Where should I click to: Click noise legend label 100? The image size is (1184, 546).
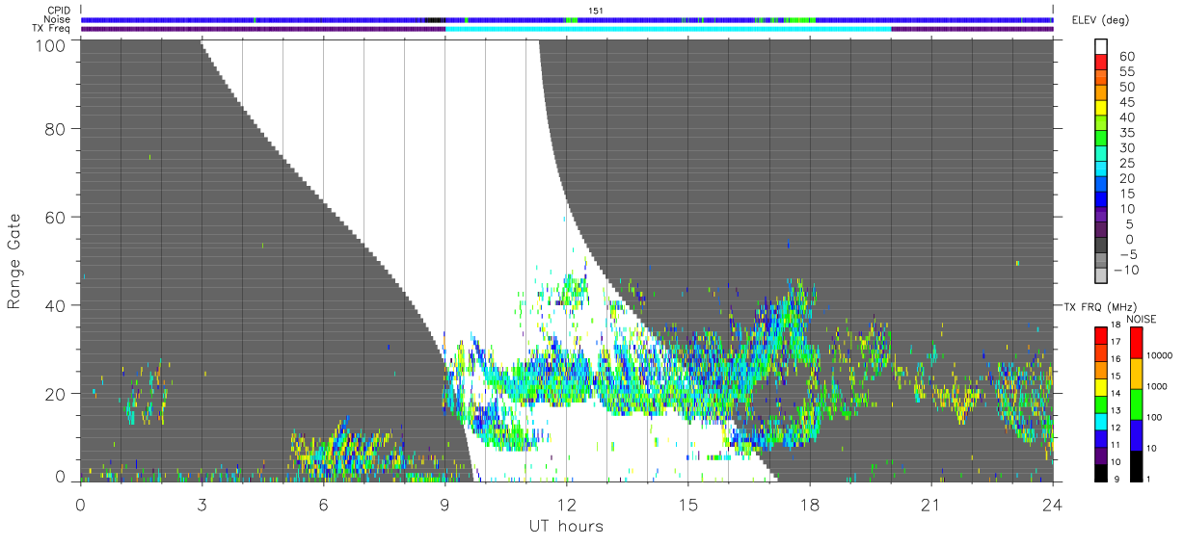[1154, 416]
